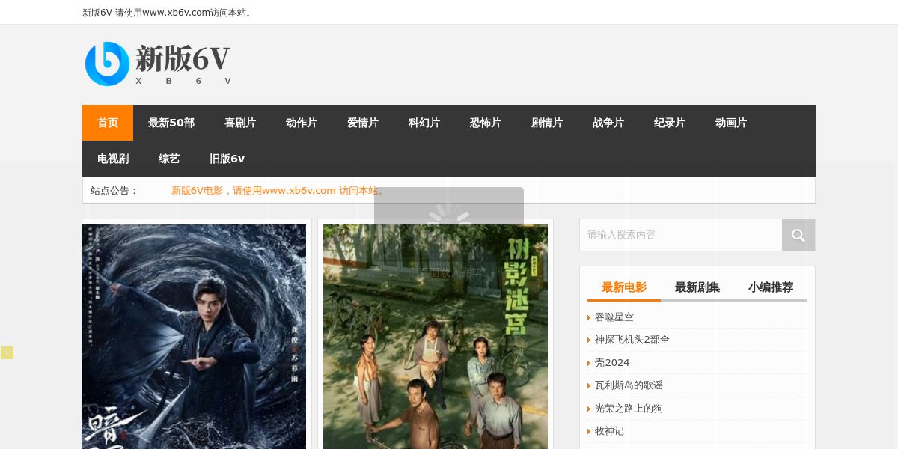Close the yellow floating ad box
Image resolution: width=898 pixels, height=449 pixels.
point(7,352)
